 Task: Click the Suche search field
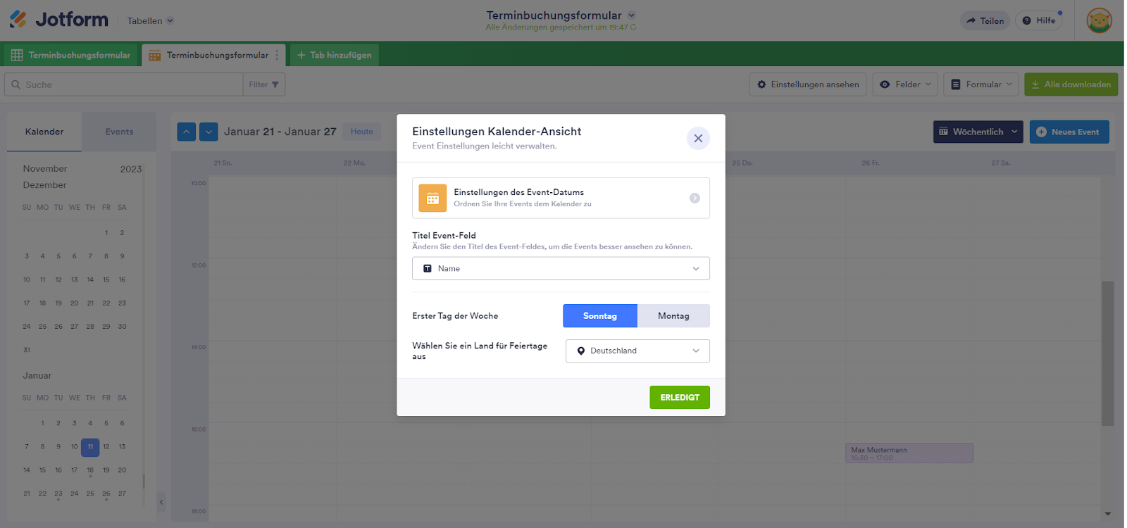point(127,84)
